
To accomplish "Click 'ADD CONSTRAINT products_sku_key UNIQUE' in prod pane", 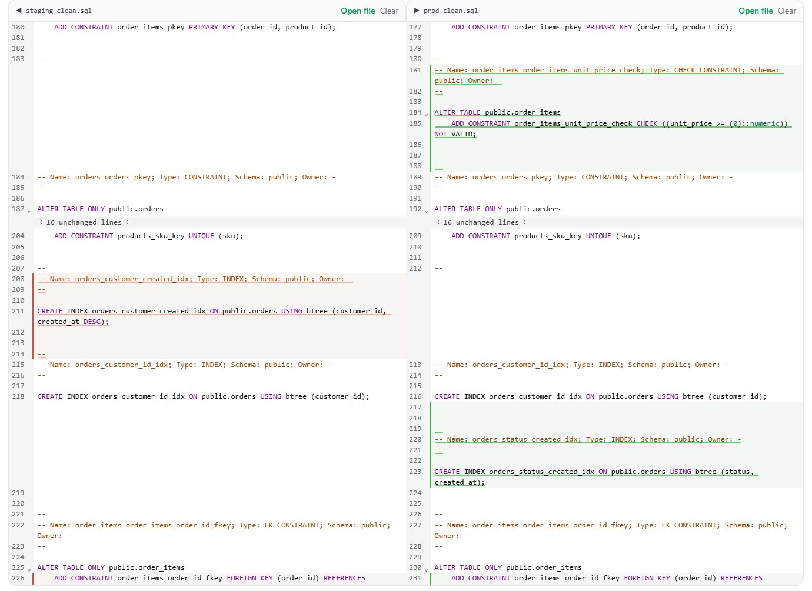I will [x=545, y=236].
